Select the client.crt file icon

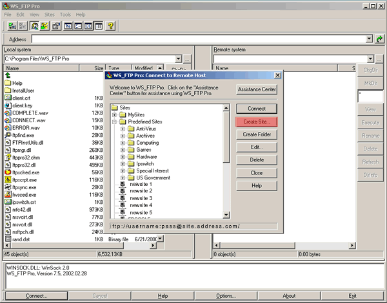click(8, 98)
